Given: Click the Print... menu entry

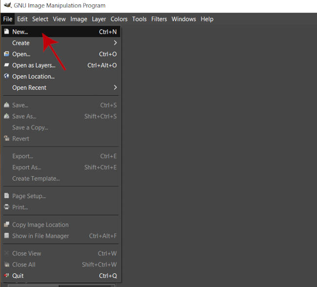Looking at the screenshot, I should (x=61, y=207).
